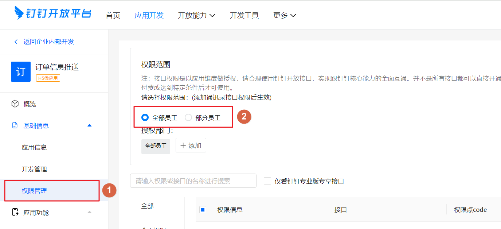This screenshot has height=229, width=501.
Task: Click the 全部员工 authorized department tag
Action: [x=156, y=146]
